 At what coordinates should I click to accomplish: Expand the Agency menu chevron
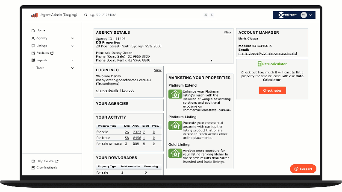[x=72, y=38]
